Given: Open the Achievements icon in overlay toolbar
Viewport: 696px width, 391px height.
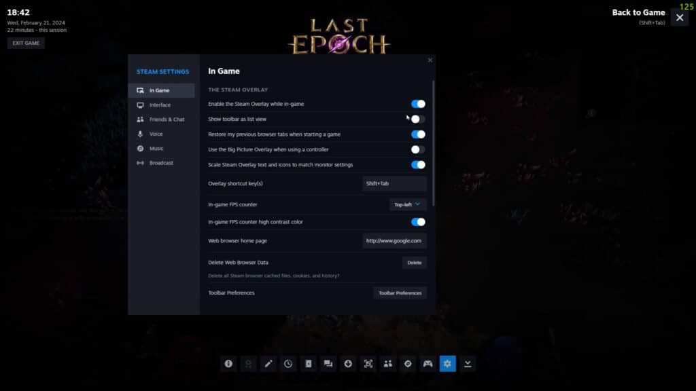Looking at the screenshot, I should [x=248, y=364].
